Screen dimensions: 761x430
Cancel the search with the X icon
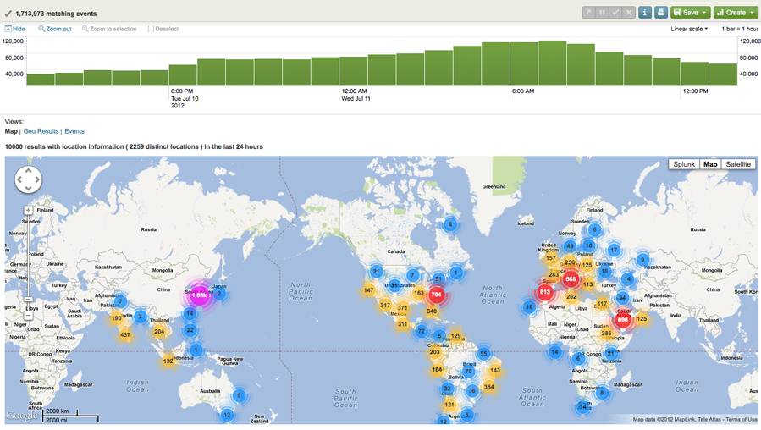pos(629,13)
